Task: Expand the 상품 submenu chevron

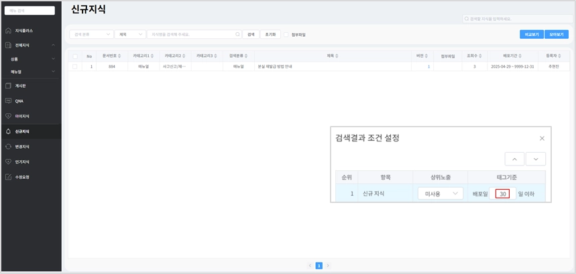Action: pyautogui.click(x=53, y=59)
